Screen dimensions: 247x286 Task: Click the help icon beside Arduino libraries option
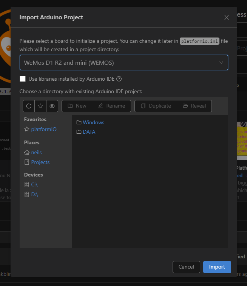point(119,79)
